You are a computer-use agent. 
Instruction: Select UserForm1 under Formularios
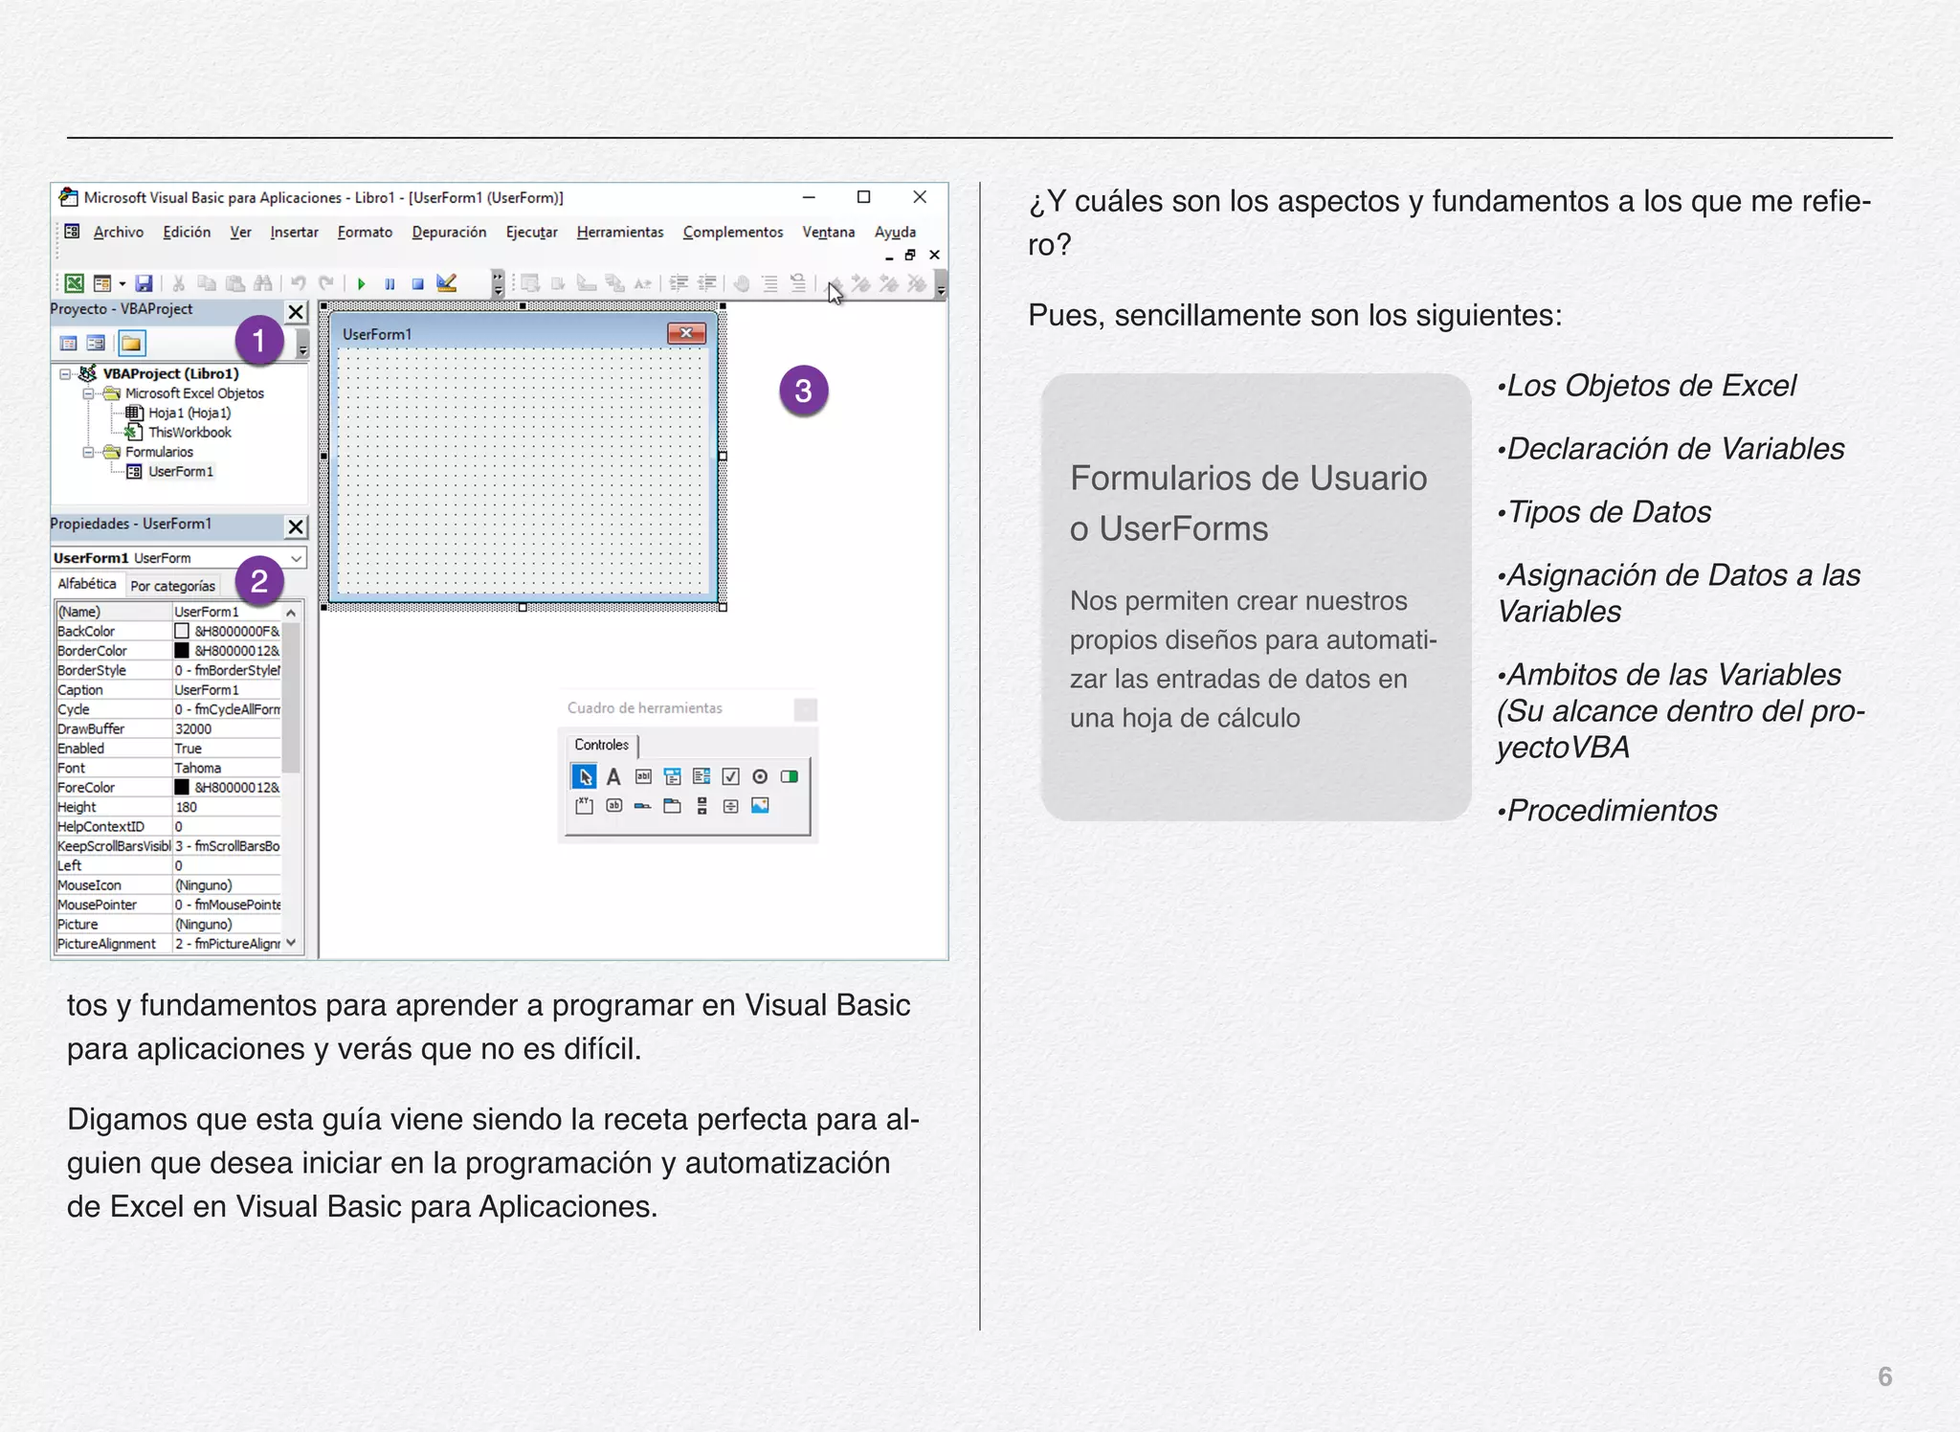click(181, 472)
